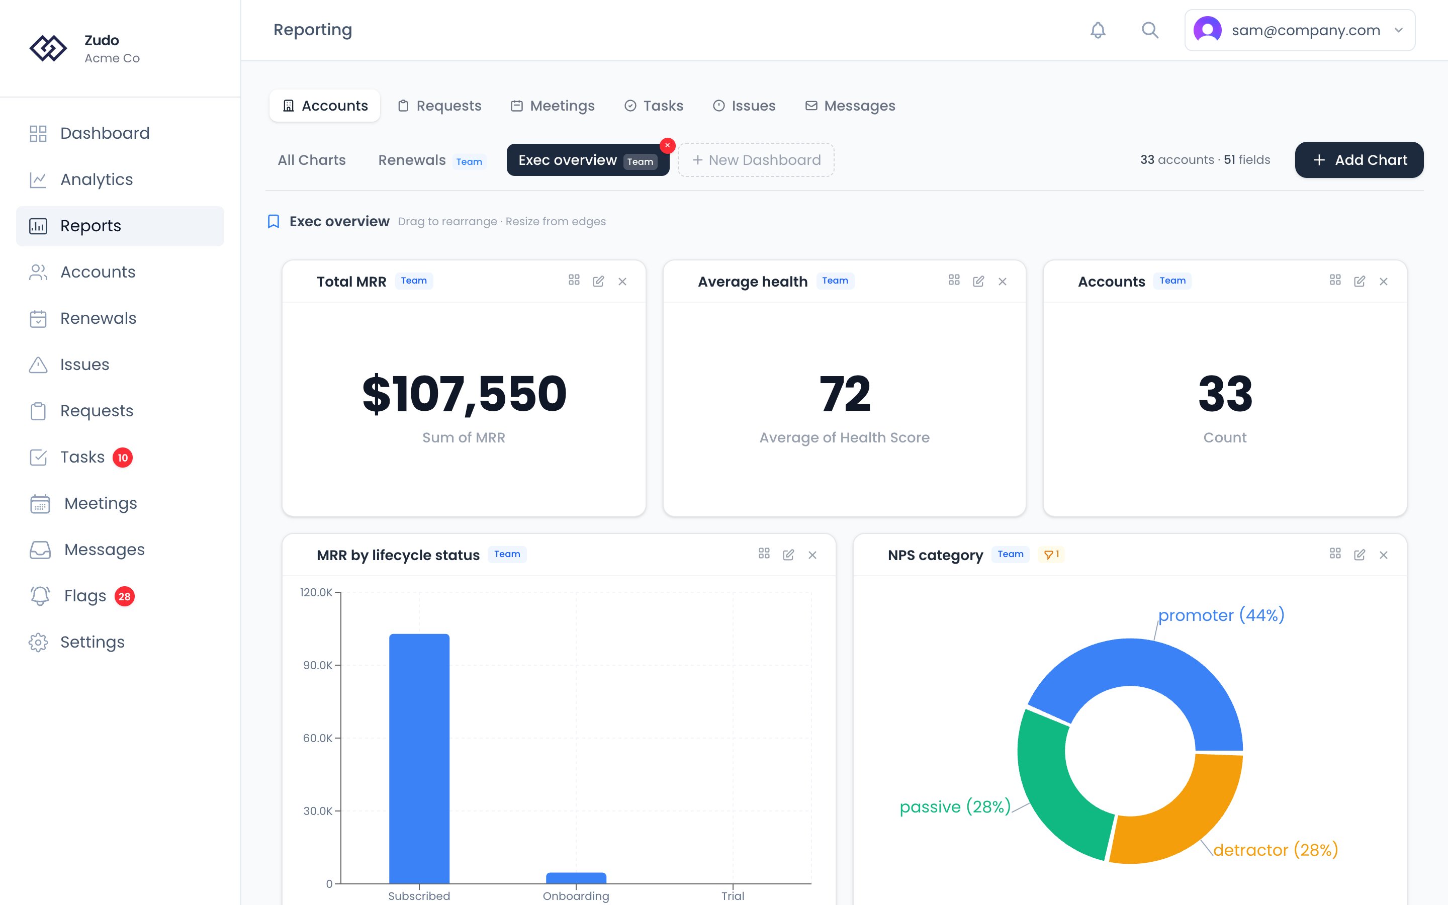The width and height of the screenshot is (1448, 905).
Task: Open layout grid icon on Total MRR
Action: 574,280
